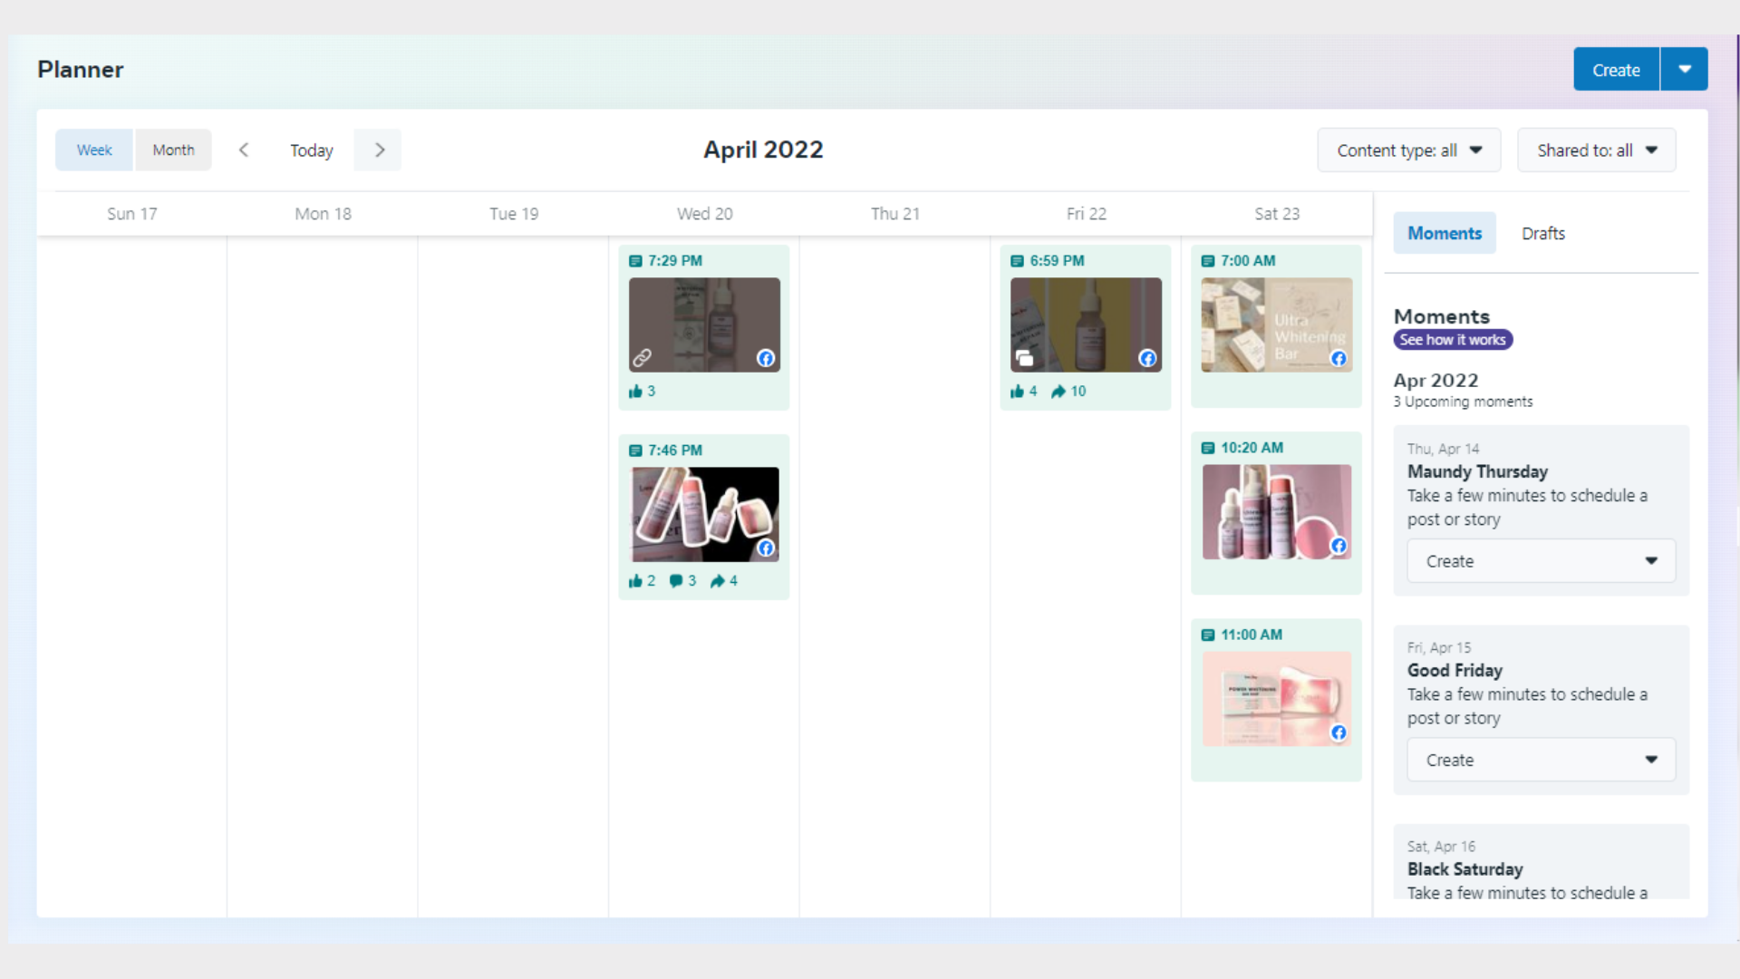This screenshot has height=979, width=1740.
Task: Click Facebook badge on 11:00 AM post
Action: point(1339,732)
